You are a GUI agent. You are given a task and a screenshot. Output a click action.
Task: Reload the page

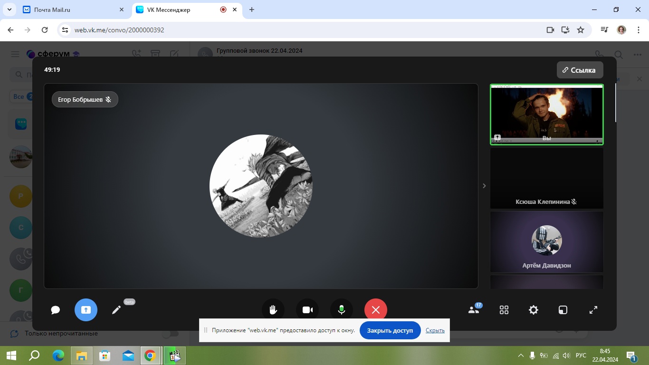pos(45,30)
